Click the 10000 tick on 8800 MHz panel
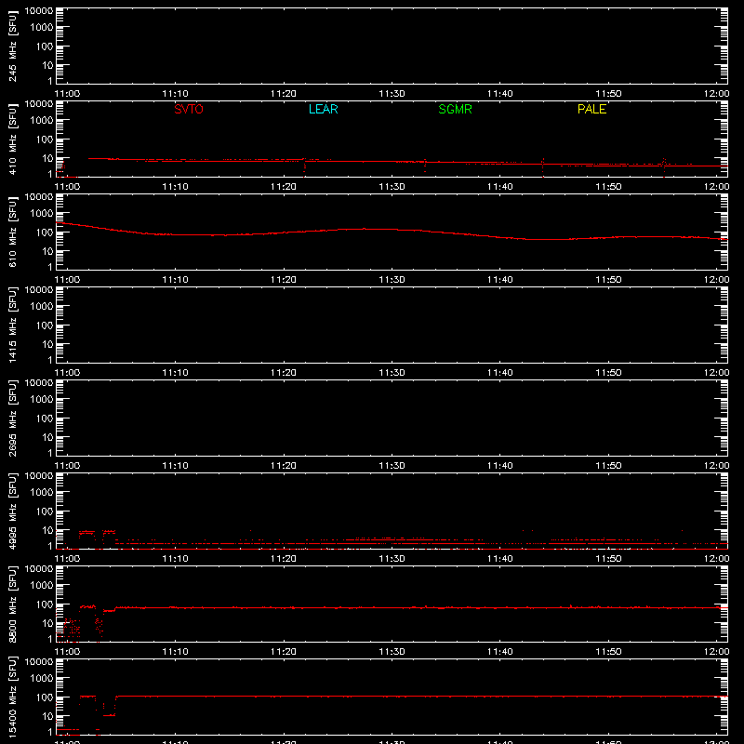The width and height of the screenshot is (744, 744). tap(39, 569)
